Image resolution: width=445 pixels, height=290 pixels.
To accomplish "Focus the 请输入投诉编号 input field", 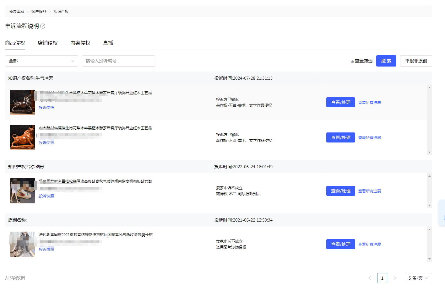I will [x=118, y=61].
